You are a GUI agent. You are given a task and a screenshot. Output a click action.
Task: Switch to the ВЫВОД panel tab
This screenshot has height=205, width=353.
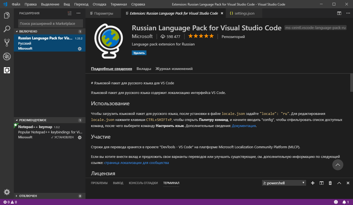pos(118,183)
